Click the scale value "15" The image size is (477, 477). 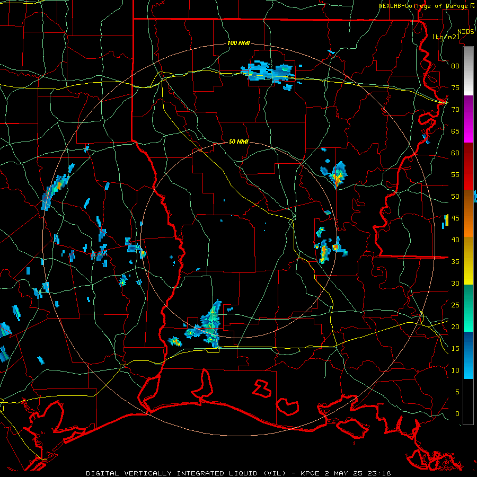(x=455, y=349)
